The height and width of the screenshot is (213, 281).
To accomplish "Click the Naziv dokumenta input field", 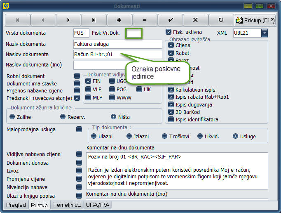I will click(117, 44).
